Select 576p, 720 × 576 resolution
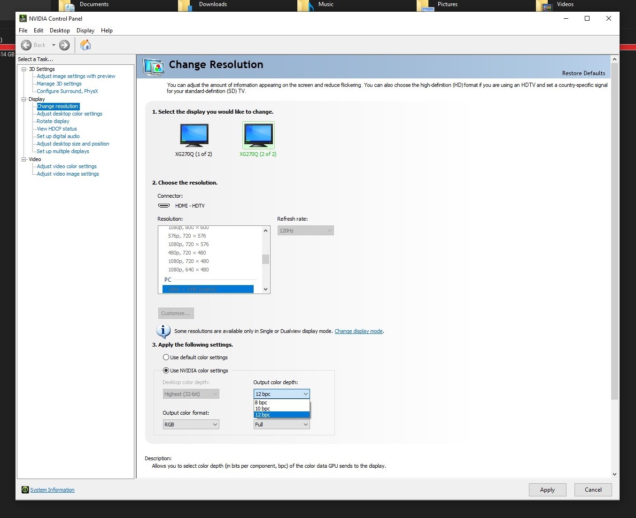Image resolution: width=636 pixels, height=518 pixels. (187, 236)
